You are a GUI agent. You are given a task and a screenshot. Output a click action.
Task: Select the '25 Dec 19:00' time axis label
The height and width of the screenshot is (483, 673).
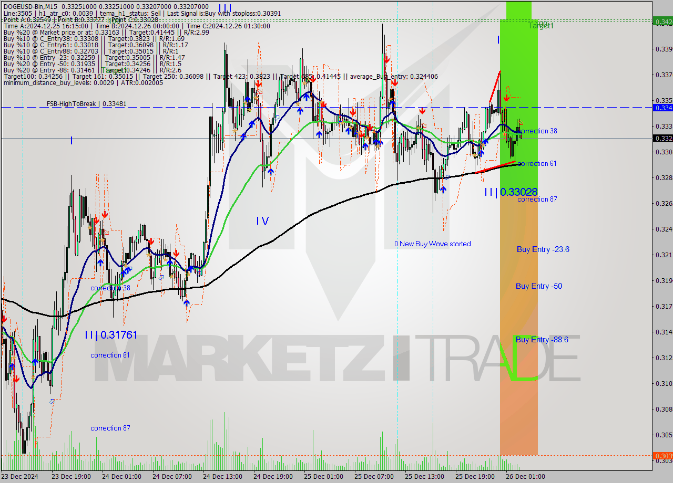[x=475, y=477]
